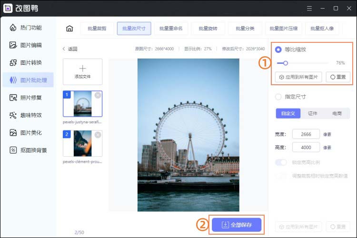Screen dimensions: 357x238
Task: Switch to the 批量旋转 tab
Action: click(208, 29)
